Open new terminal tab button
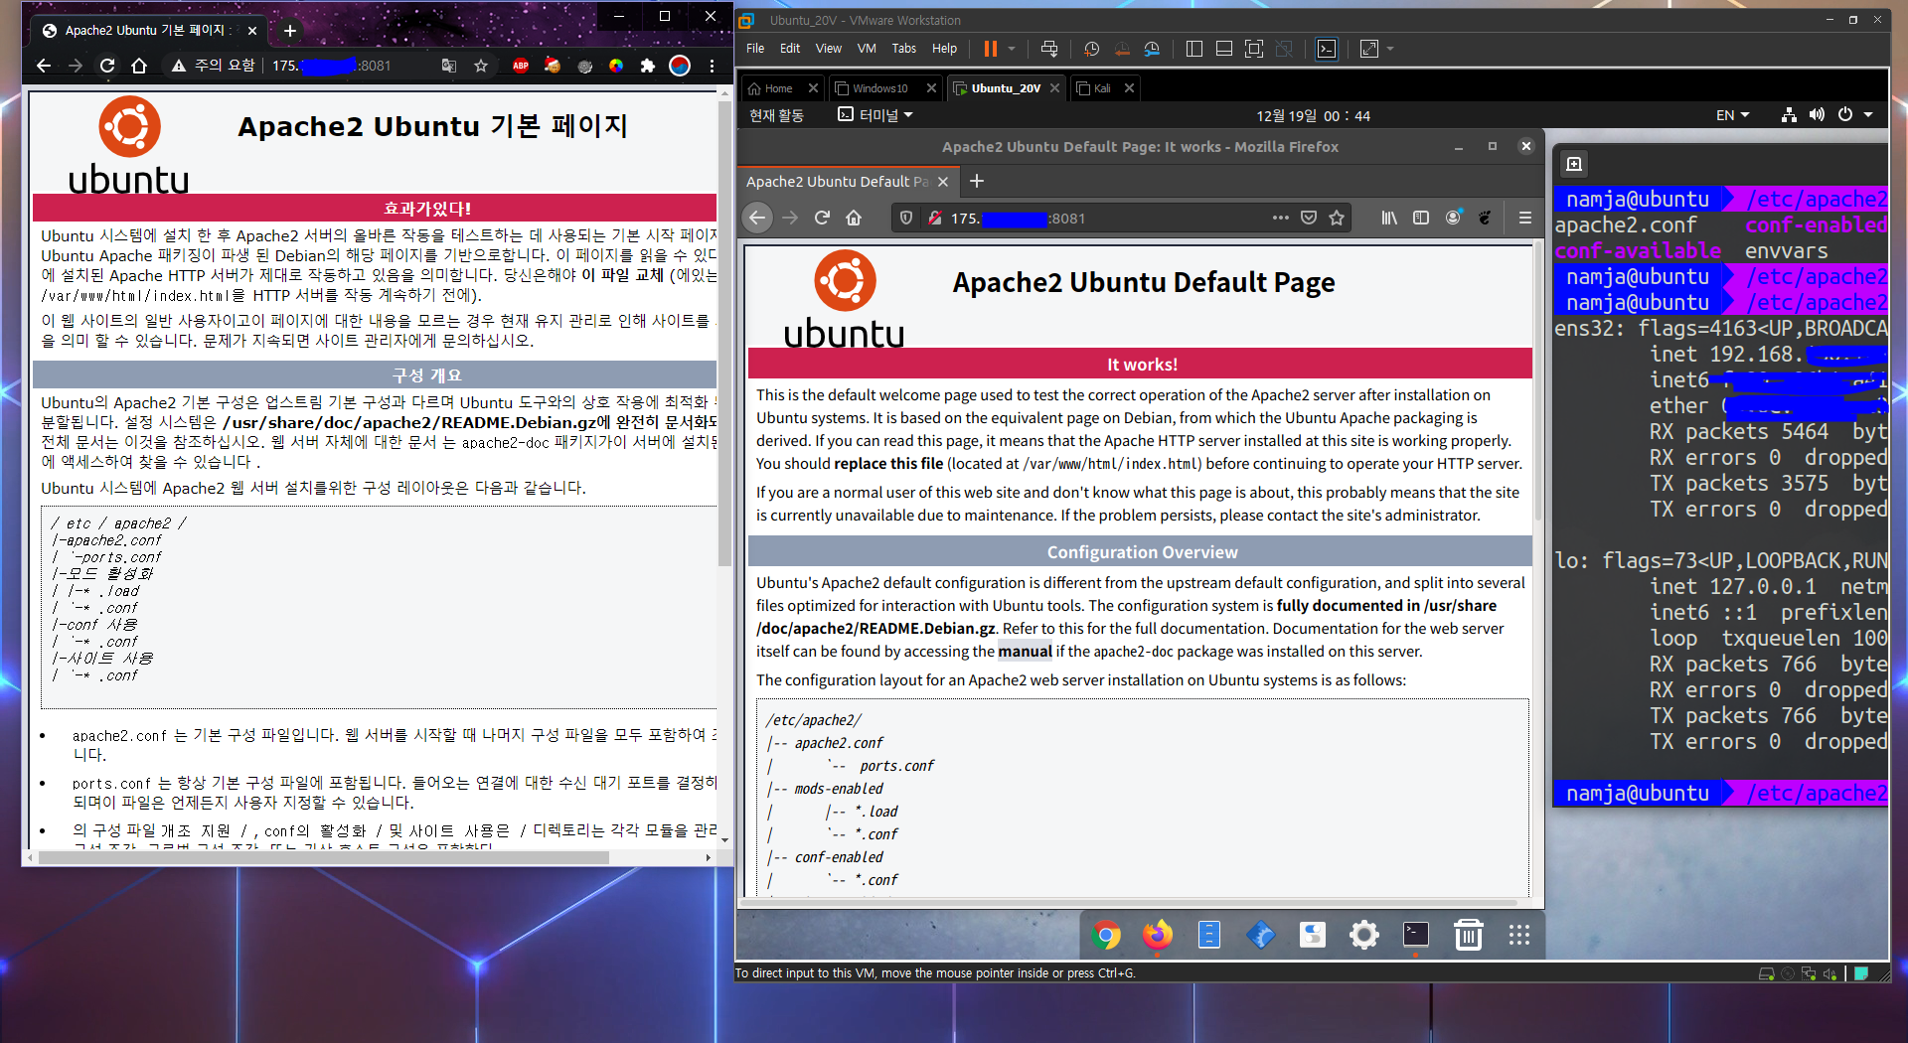 click(1574, 164)
